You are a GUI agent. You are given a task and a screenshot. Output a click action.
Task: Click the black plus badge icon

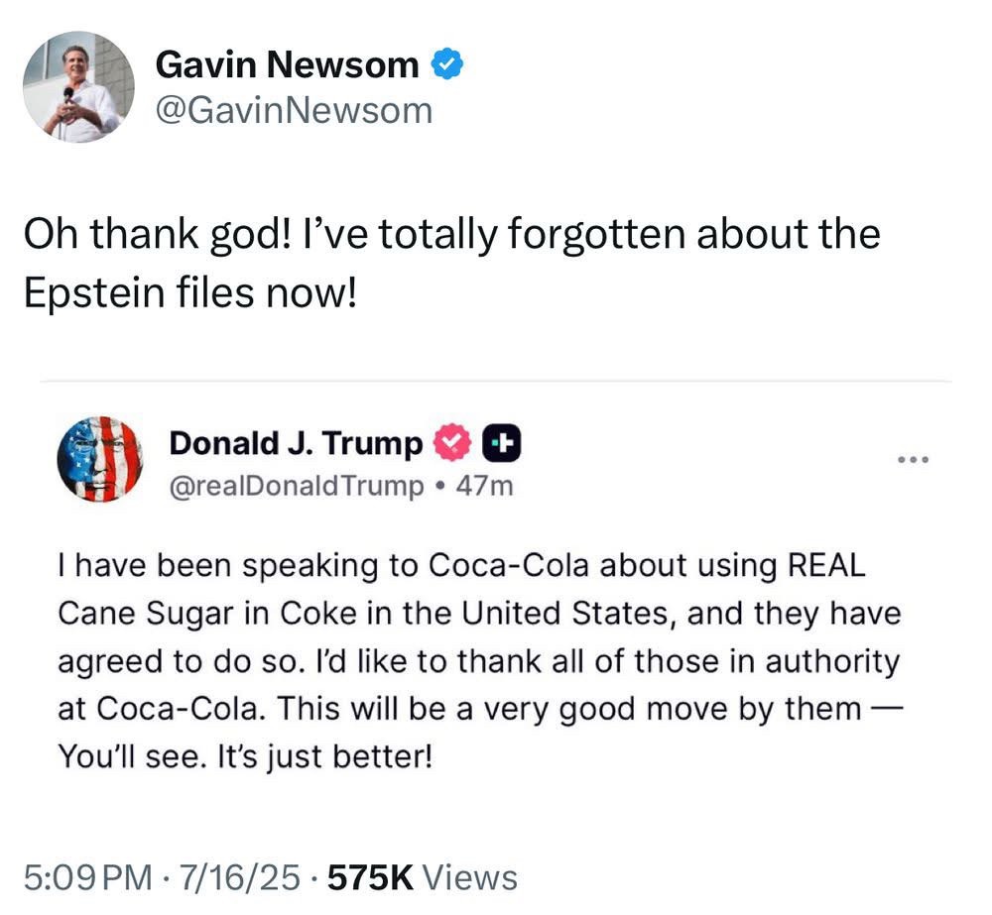[x=502, y=445]
